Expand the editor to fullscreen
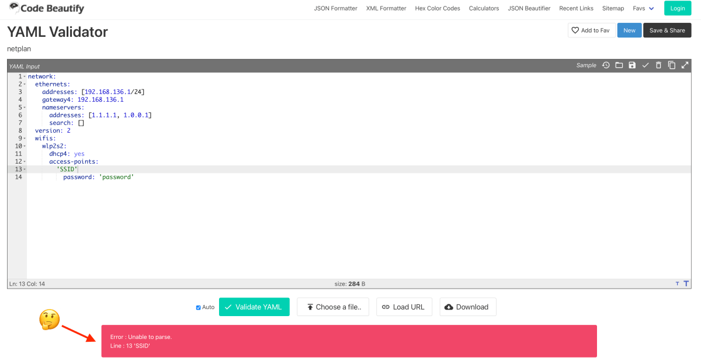This screenshot has width=701, height=364. tap(685, 65)
